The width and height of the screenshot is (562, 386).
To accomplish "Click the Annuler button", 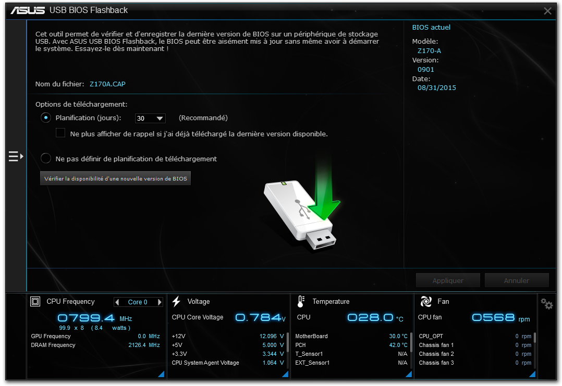I will coord(516,280).
